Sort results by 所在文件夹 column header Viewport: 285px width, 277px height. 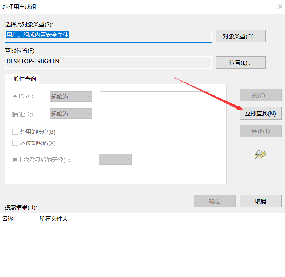pyautogui.click(x=56, y=218)
